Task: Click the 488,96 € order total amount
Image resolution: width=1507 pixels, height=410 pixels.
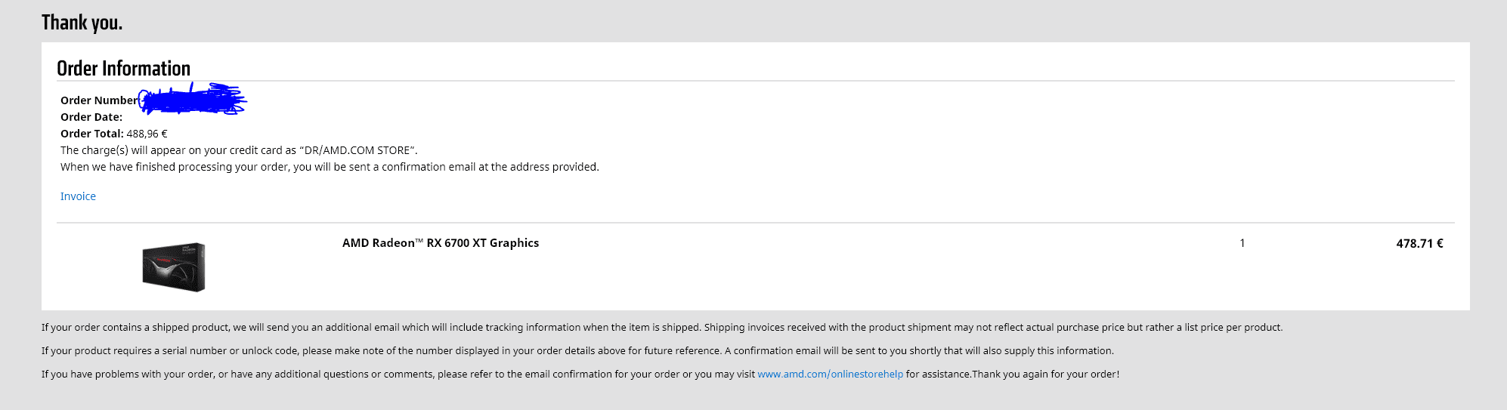Action: pos(147,134)
